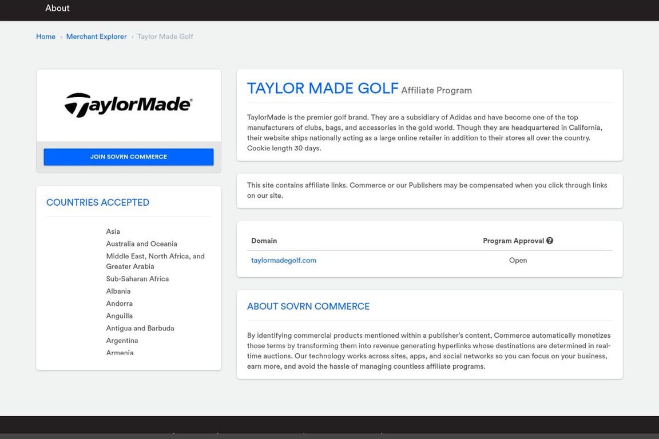659x439 pixels.
Task: Select Middle East, North Africa entry
Action: [156, 261]
